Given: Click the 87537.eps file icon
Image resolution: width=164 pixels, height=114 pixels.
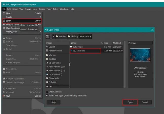Looking at the screenshot, I should point(71,47).
